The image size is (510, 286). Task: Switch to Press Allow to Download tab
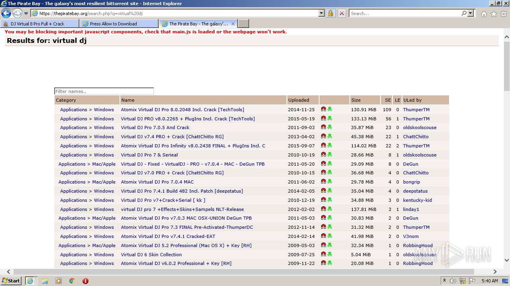[119, 24]
